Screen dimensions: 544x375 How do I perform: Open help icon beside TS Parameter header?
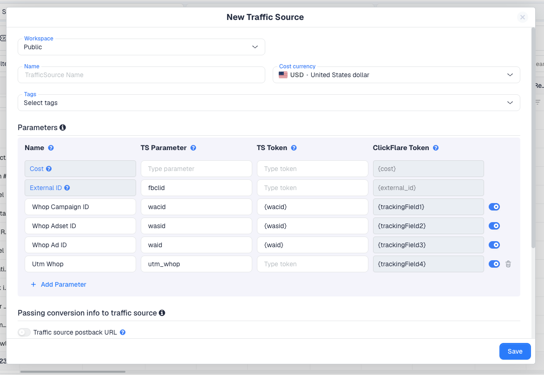[x=193, y=148]
